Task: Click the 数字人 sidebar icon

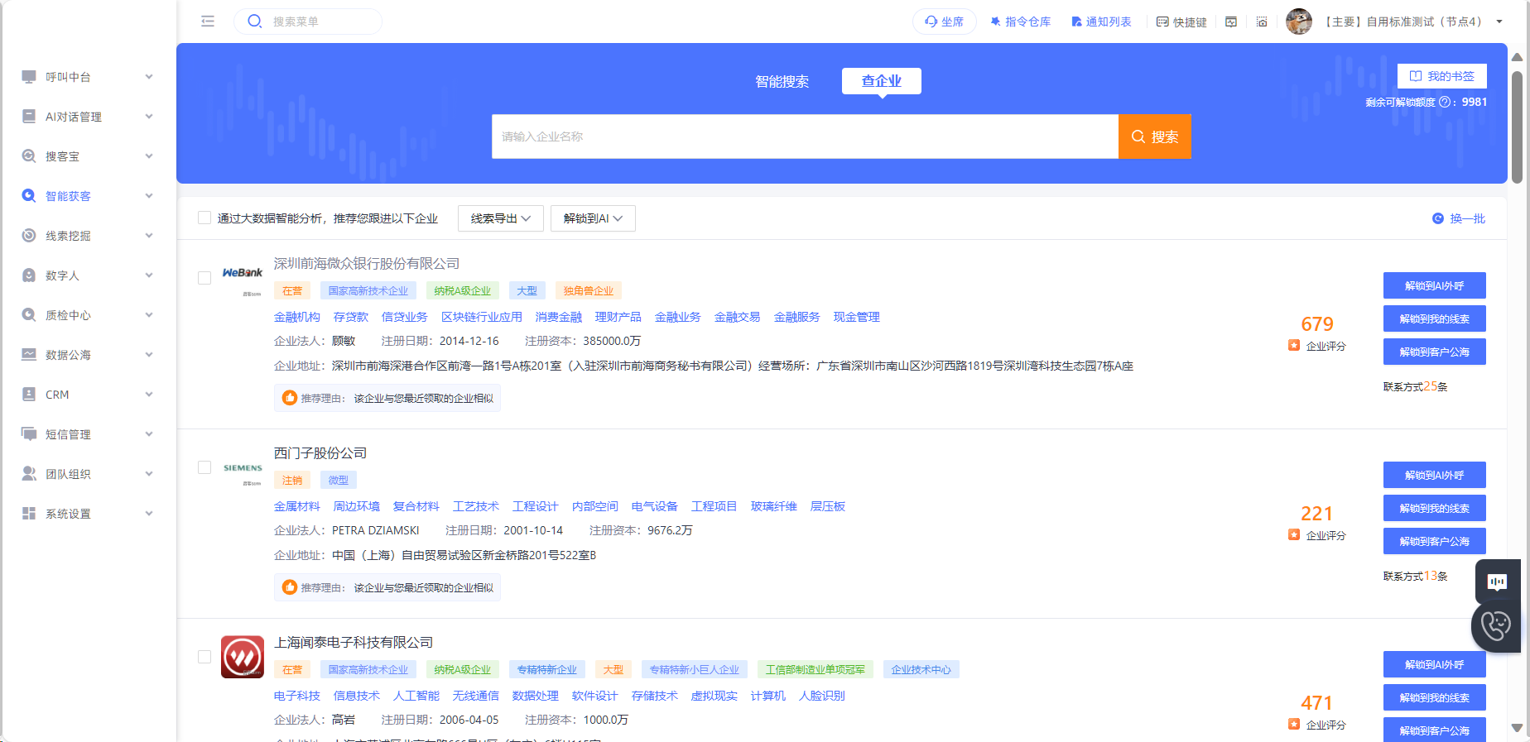Action: (x=29, y=275)
